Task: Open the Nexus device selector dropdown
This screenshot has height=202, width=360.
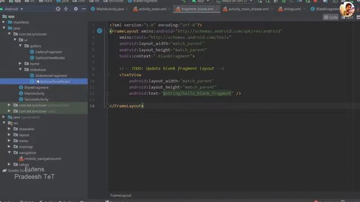Action: pyautogui.click(x=234, y=1)
